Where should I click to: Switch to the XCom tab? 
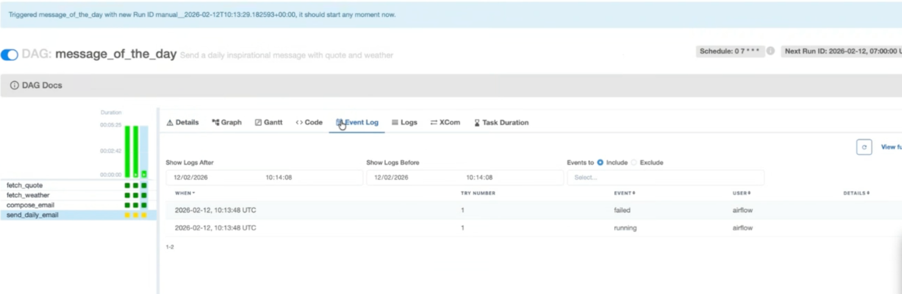point(445,123)
